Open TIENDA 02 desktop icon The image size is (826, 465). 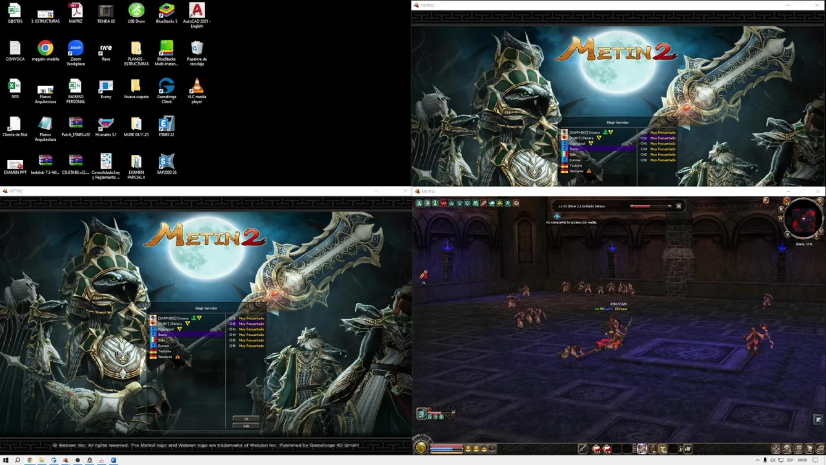(106, 14)
